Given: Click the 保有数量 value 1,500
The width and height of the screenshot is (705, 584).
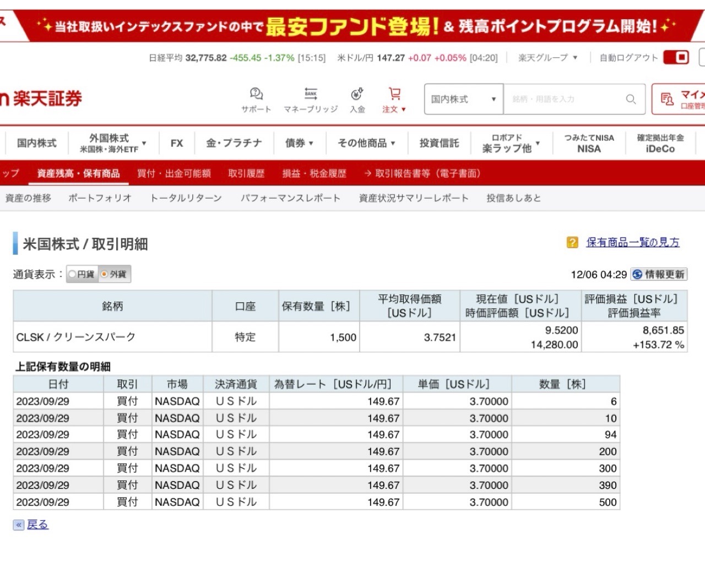Looking at the screenshot, I should click(x=343, y=337).
